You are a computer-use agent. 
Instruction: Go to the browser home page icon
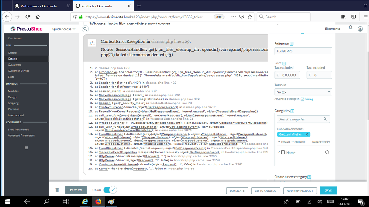[38, 17]
